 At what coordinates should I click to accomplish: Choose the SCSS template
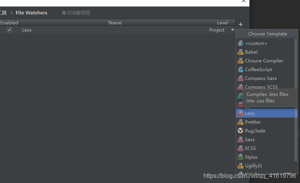coord(265,148)
